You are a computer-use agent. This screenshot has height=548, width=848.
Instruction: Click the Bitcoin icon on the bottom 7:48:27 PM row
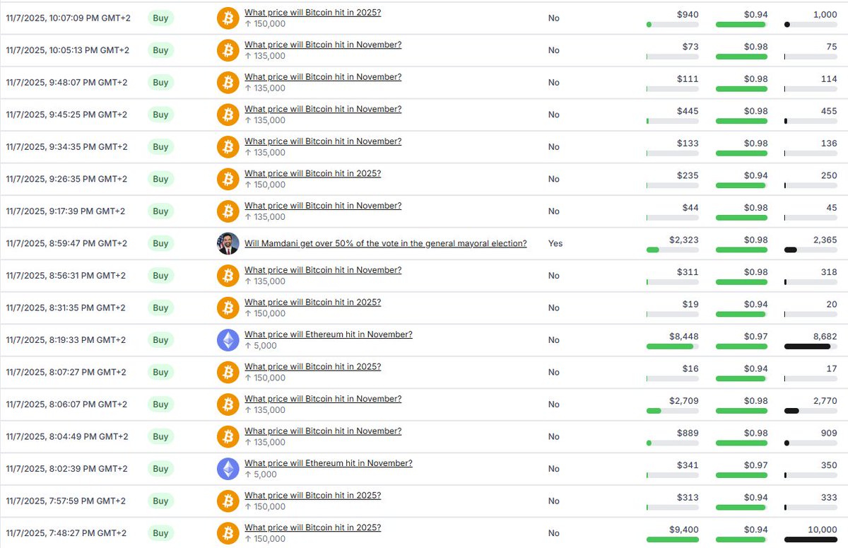point(228,532)
